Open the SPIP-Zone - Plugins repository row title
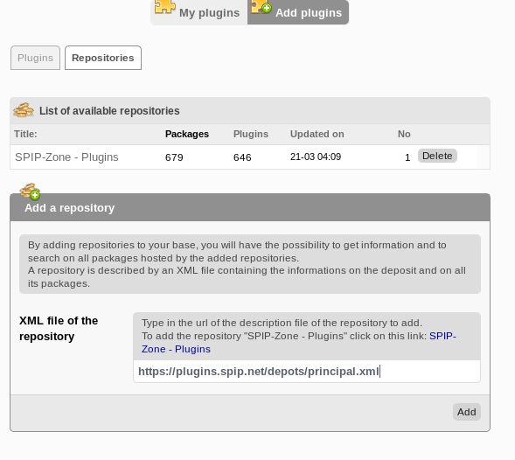 point(66,157)
